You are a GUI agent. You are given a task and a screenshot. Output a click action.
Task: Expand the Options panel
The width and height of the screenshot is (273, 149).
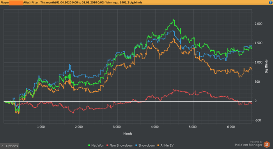[x=10, y=146]
